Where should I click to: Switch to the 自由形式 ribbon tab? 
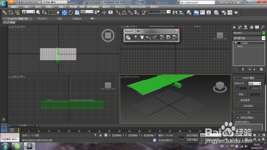42,19
